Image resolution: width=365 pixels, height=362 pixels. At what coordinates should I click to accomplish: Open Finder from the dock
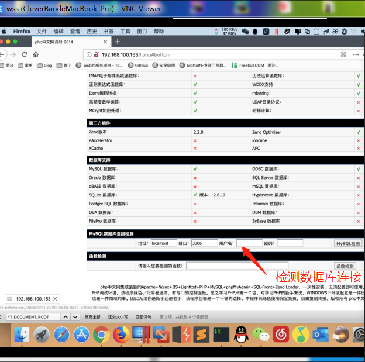[x=22, y=335]
